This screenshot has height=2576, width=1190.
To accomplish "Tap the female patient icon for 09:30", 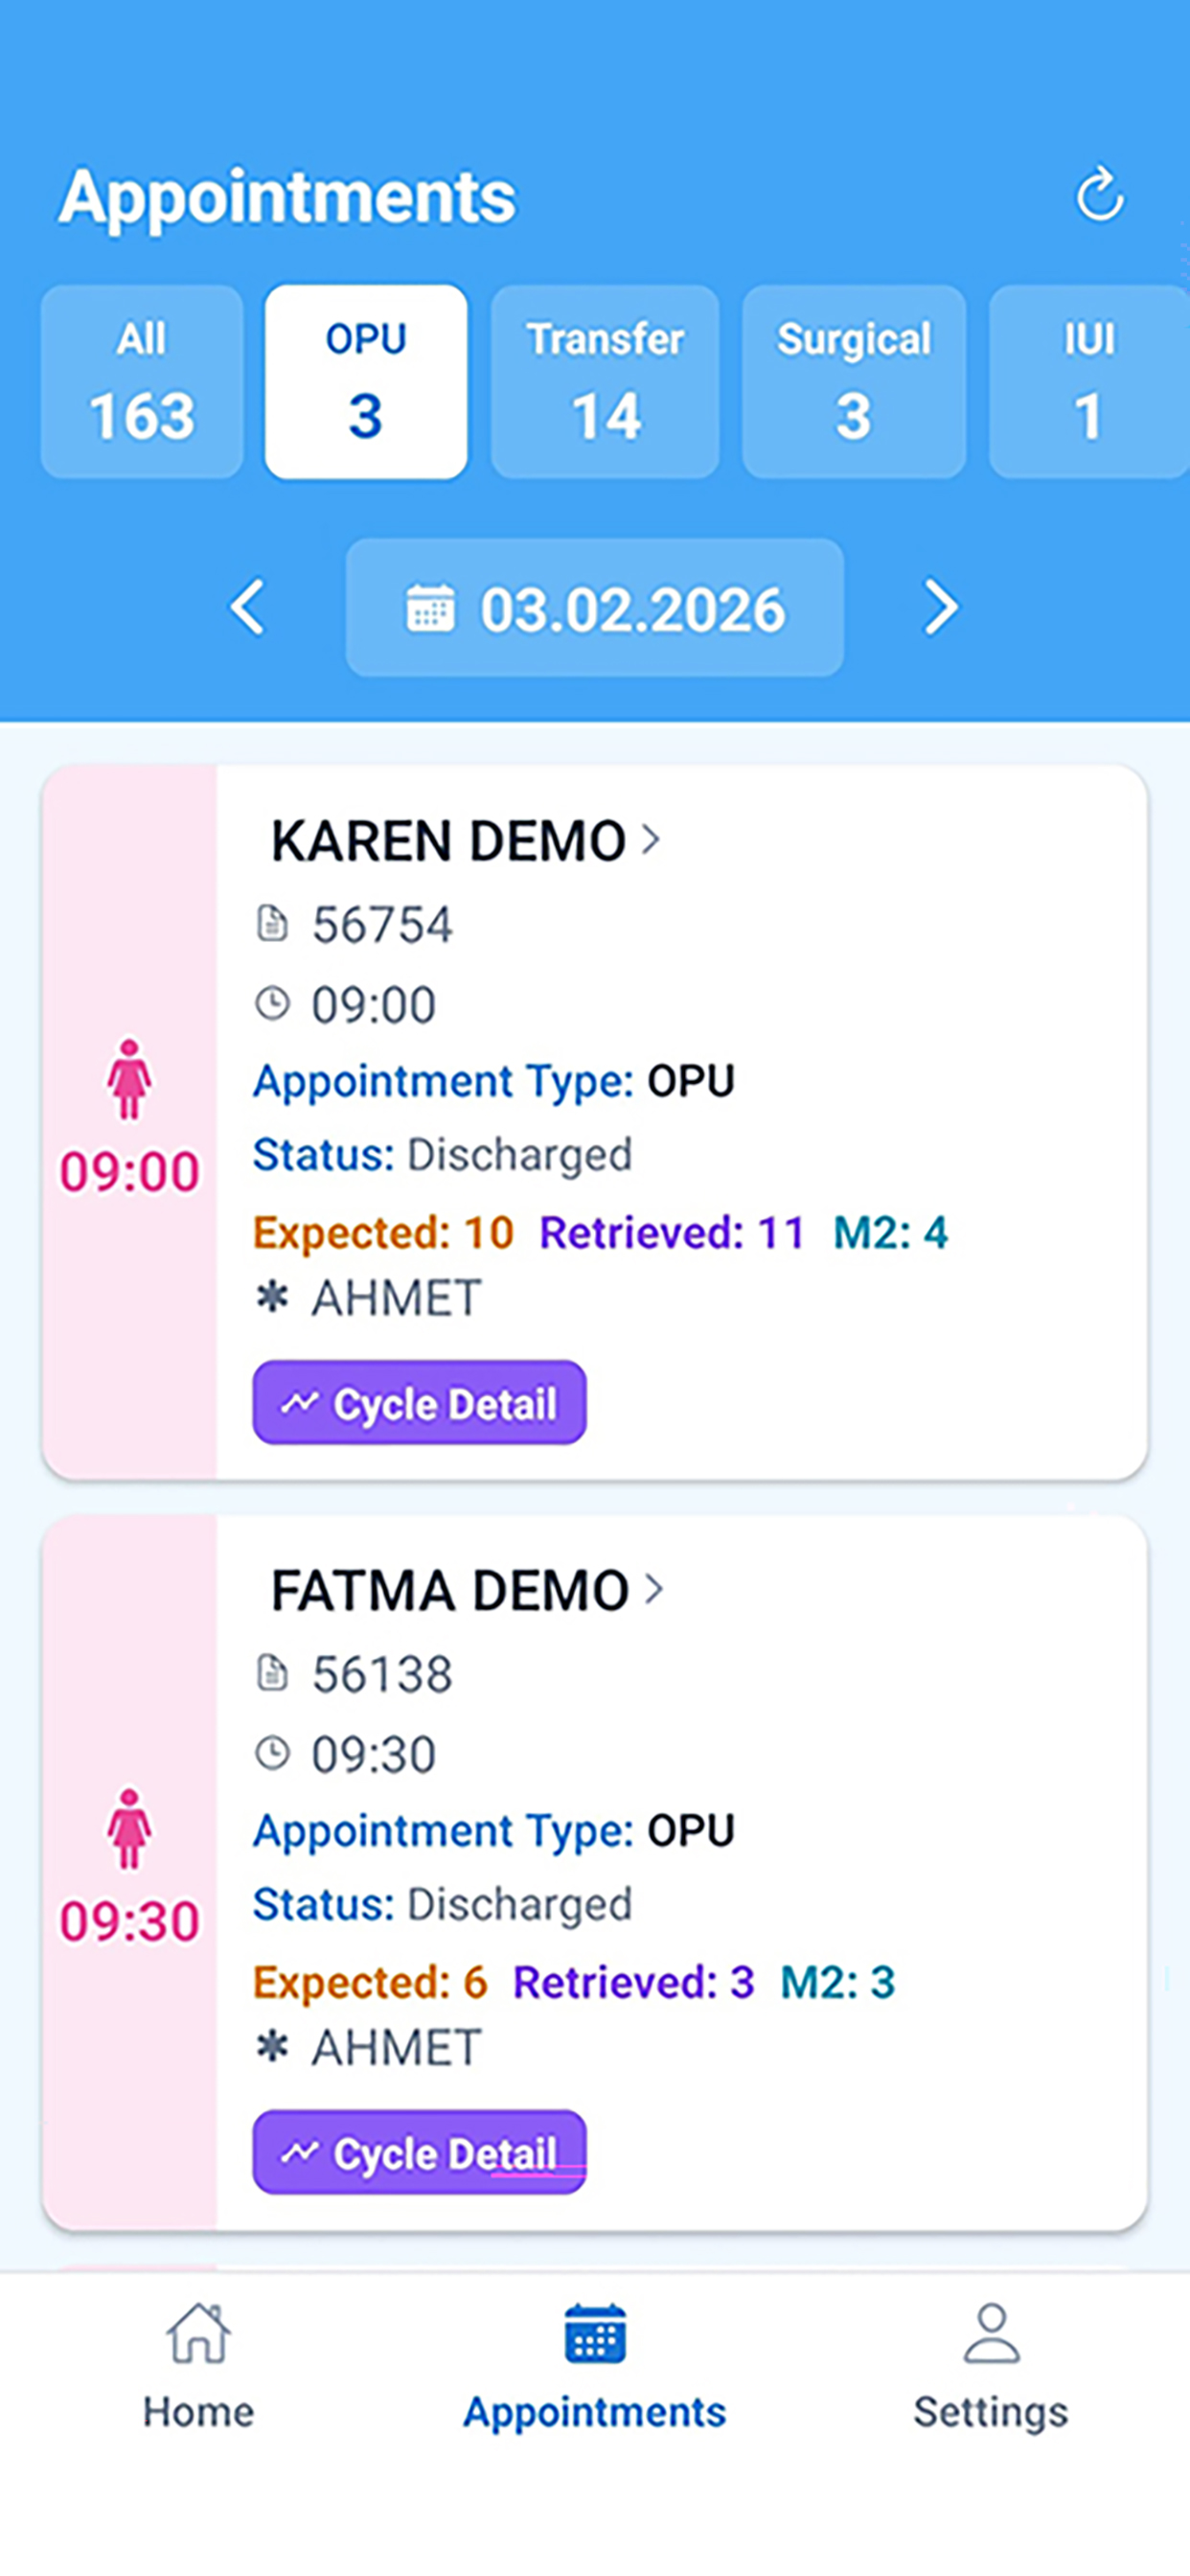I will 129,1828.
